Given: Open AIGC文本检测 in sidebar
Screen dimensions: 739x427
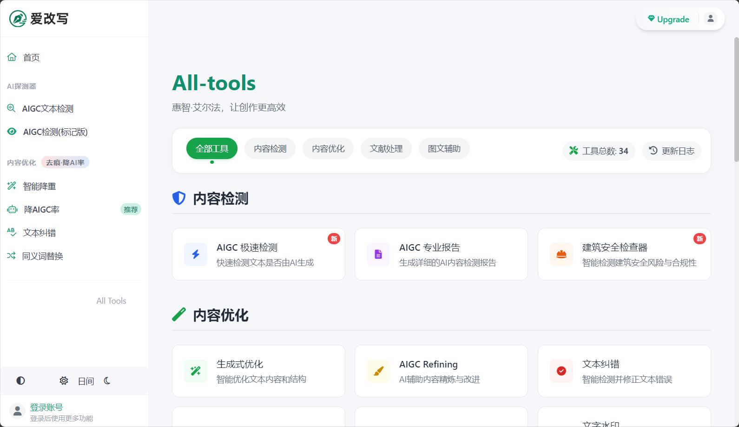Looking at the screenshot, I should click(74, 108).
